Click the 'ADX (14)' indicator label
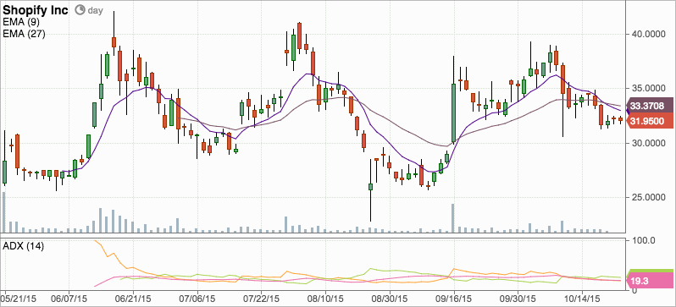676x307 pixels. pos(23,247)
